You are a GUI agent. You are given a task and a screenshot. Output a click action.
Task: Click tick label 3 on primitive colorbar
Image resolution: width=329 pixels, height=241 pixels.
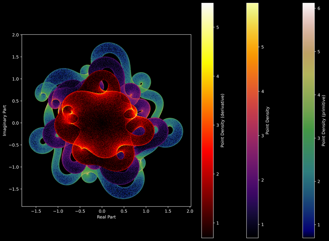[319, 138]
